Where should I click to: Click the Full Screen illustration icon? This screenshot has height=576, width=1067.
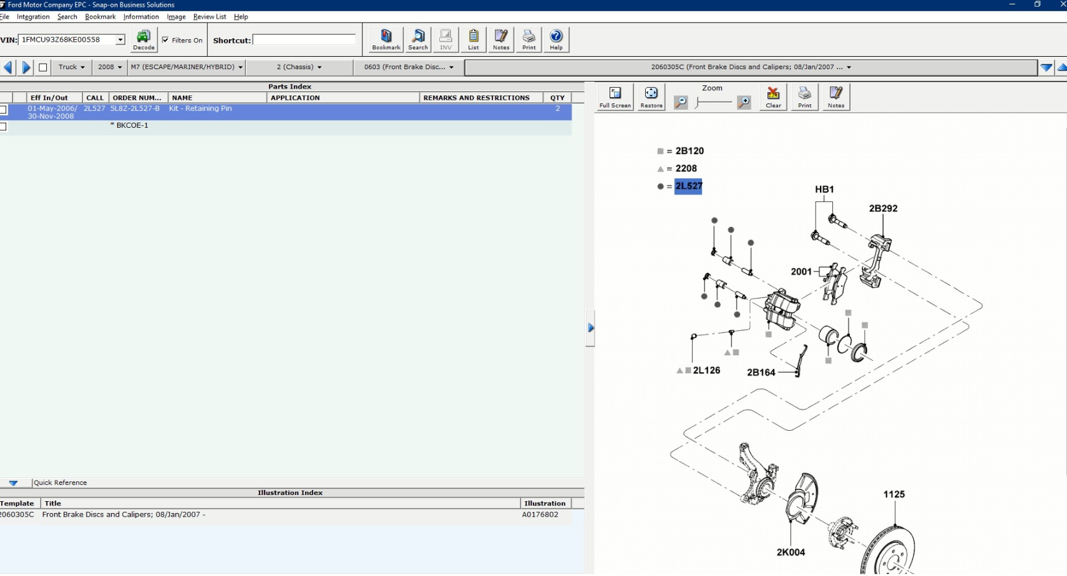point(615,97)
